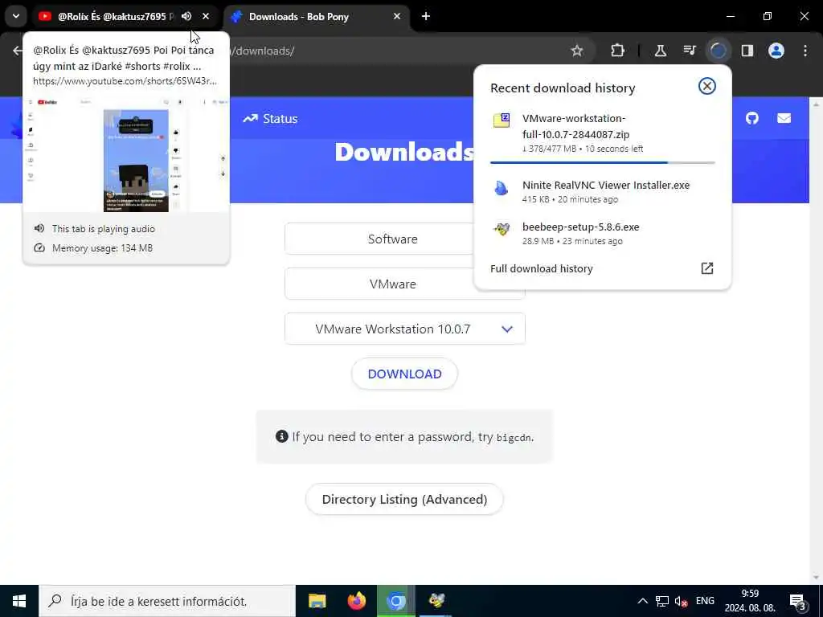Close the Recent download history popup

point(707,86)
